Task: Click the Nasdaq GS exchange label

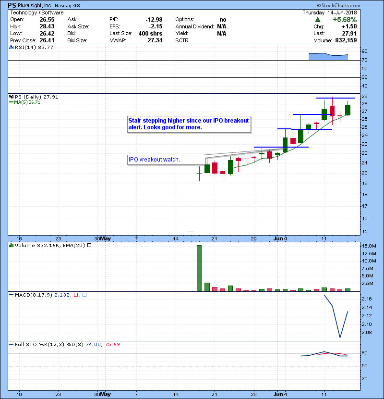Action: pyautogui.click(x=67, y=6)
